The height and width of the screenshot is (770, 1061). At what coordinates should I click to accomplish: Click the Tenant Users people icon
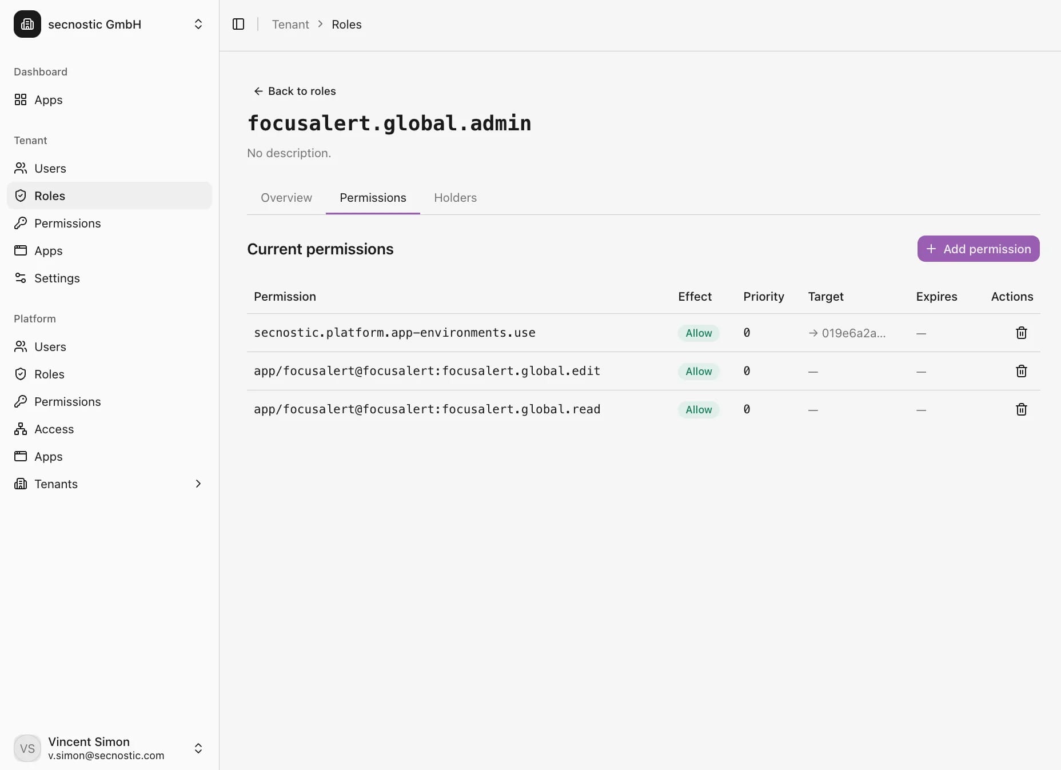pos(21,168)
